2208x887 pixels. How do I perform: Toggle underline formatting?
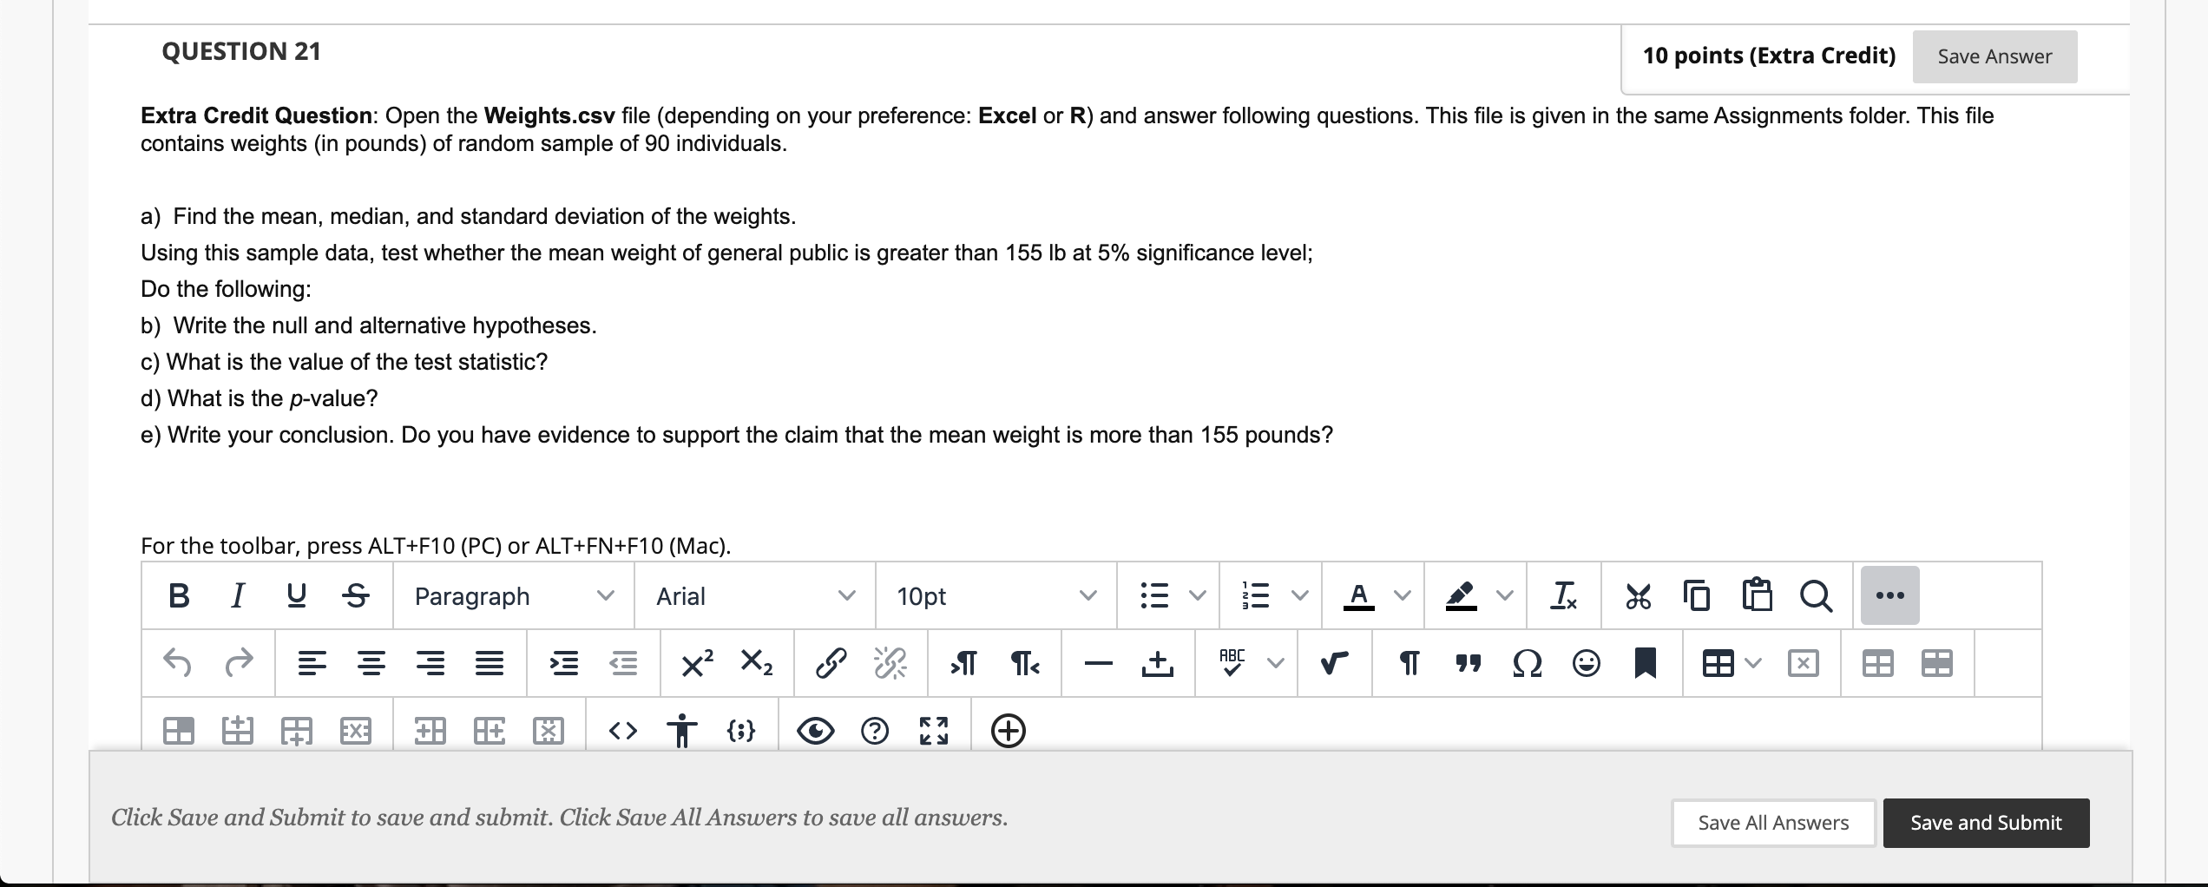click(x=296, y=596)
